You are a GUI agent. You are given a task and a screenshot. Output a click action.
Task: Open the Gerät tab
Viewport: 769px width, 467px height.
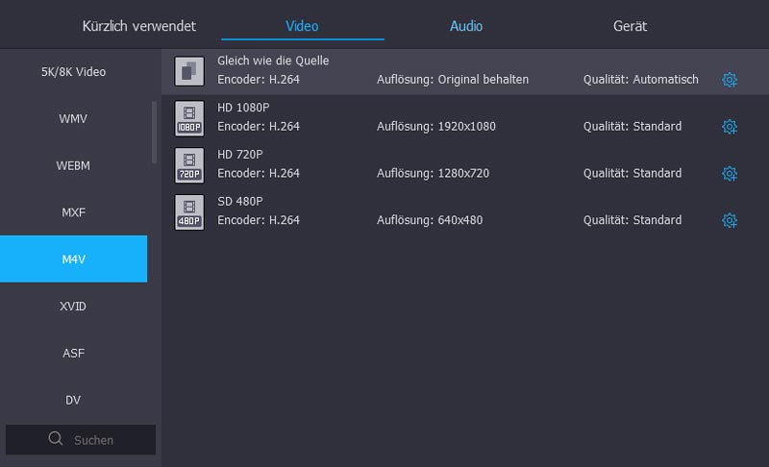coord(630,26)
